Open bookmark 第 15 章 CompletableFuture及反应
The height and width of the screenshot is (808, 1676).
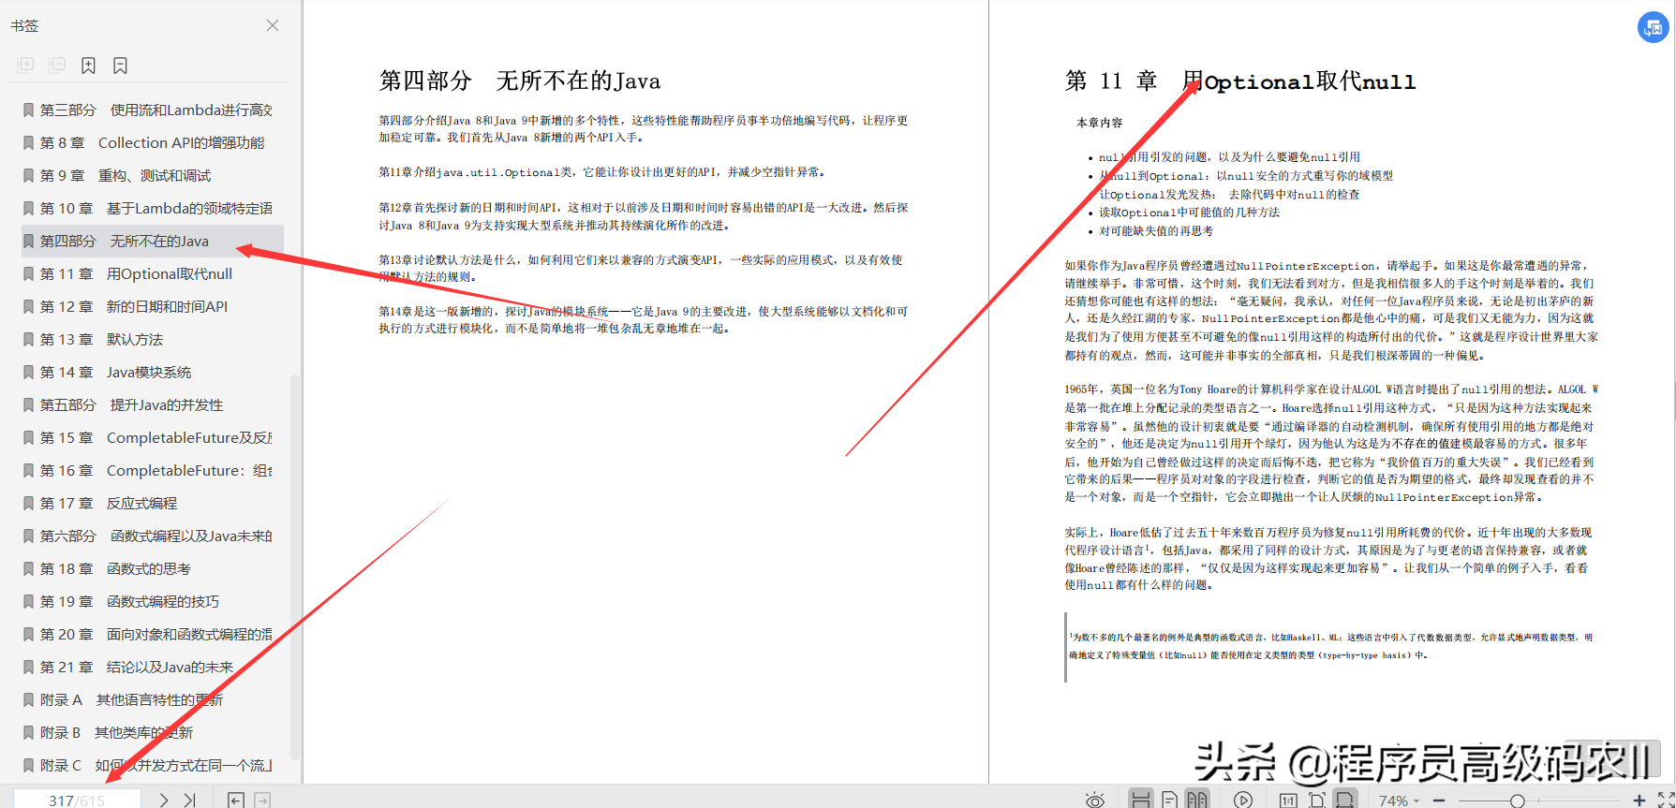152,437
